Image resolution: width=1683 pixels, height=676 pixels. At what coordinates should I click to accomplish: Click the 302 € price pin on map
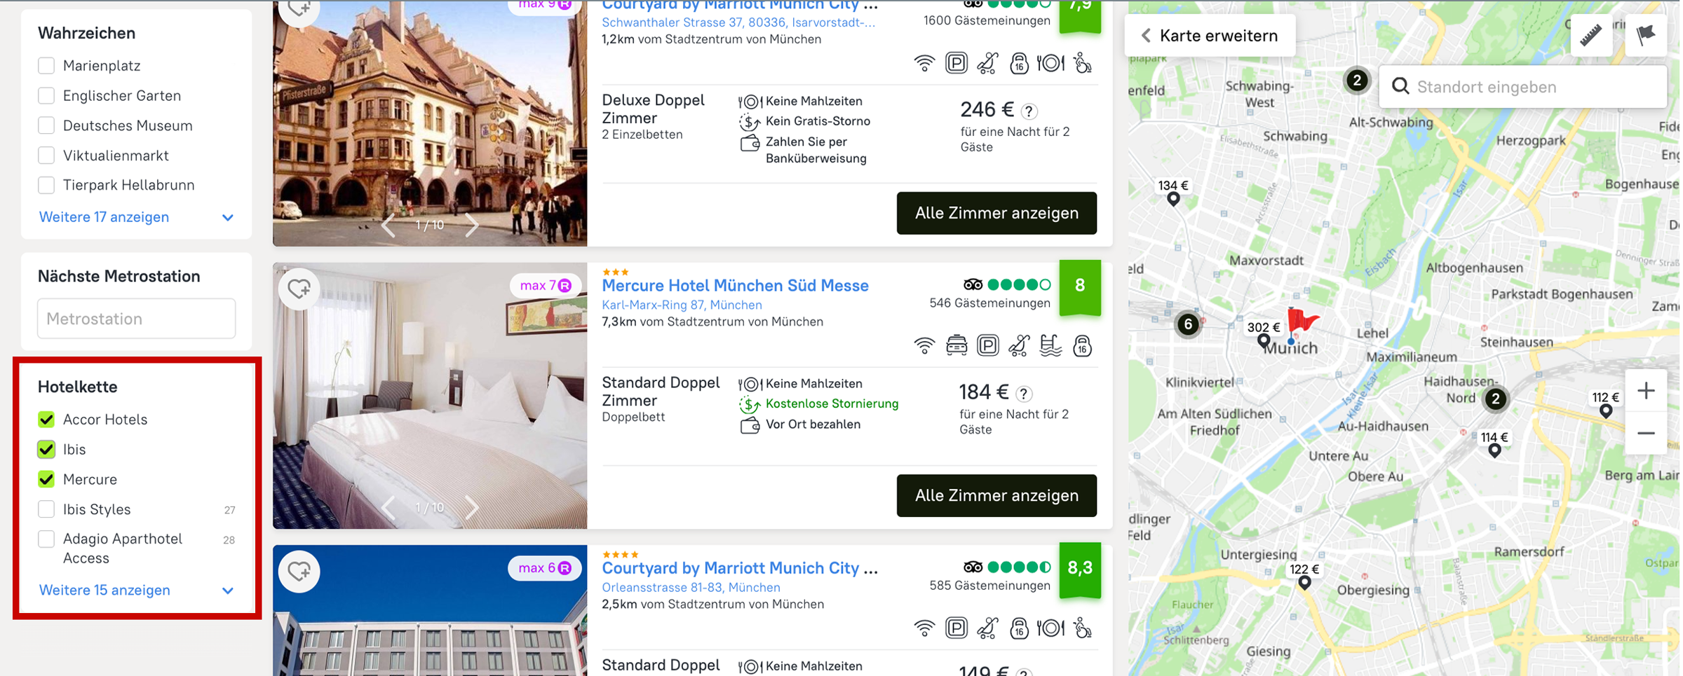[1263, 328]
